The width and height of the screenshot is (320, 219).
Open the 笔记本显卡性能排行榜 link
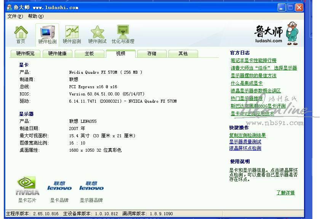coord(253,60)
